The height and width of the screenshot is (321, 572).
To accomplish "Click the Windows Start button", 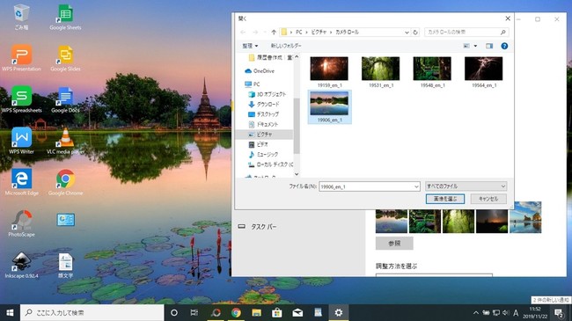I will click(10, 312).
